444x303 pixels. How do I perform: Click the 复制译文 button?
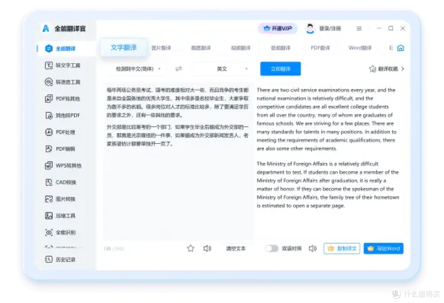pyautogui.click(x=342, y=248)
